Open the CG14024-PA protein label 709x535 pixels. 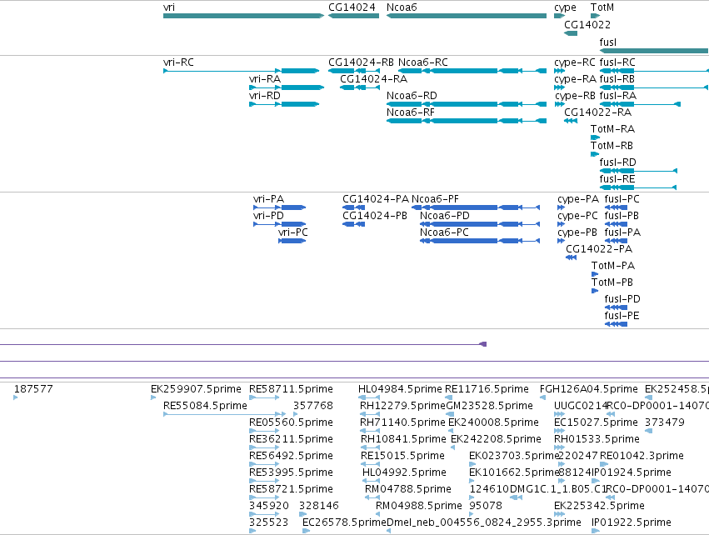[375, 199]
